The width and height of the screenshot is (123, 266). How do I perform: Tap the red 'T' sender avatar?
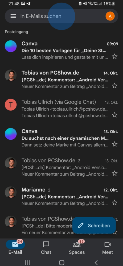click(x=11, y=105)
